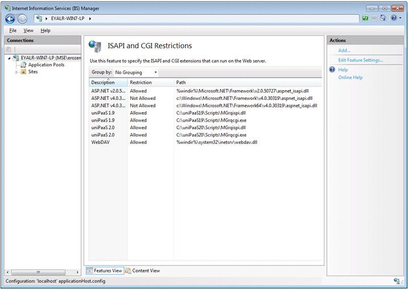Expand the Sites tree node
Image resolution: width=408 pixels, height=289 pixels.
(17, 72)
